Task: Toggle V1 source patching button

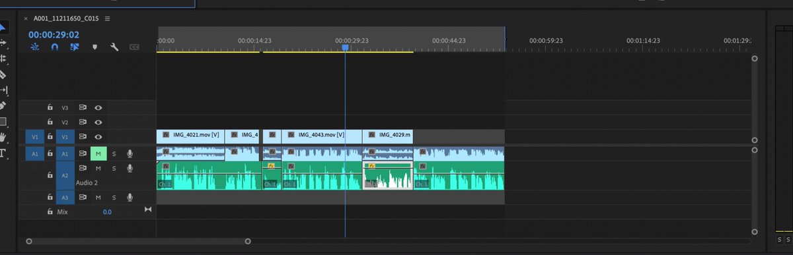Action: [34, 137]
